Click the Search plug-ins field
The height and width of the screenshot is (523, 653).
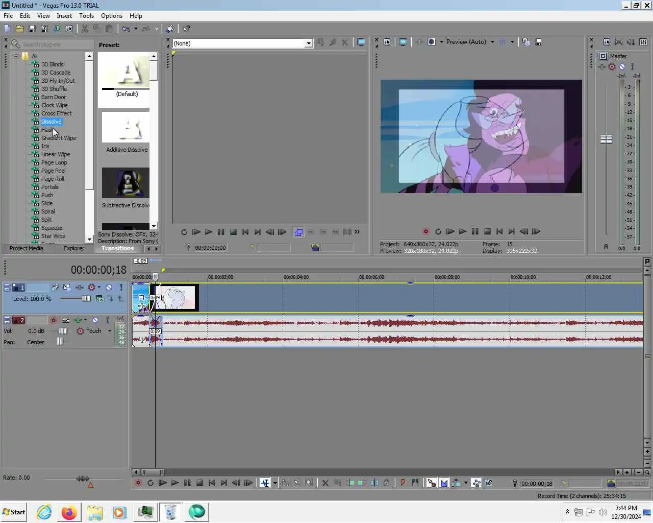53,44
